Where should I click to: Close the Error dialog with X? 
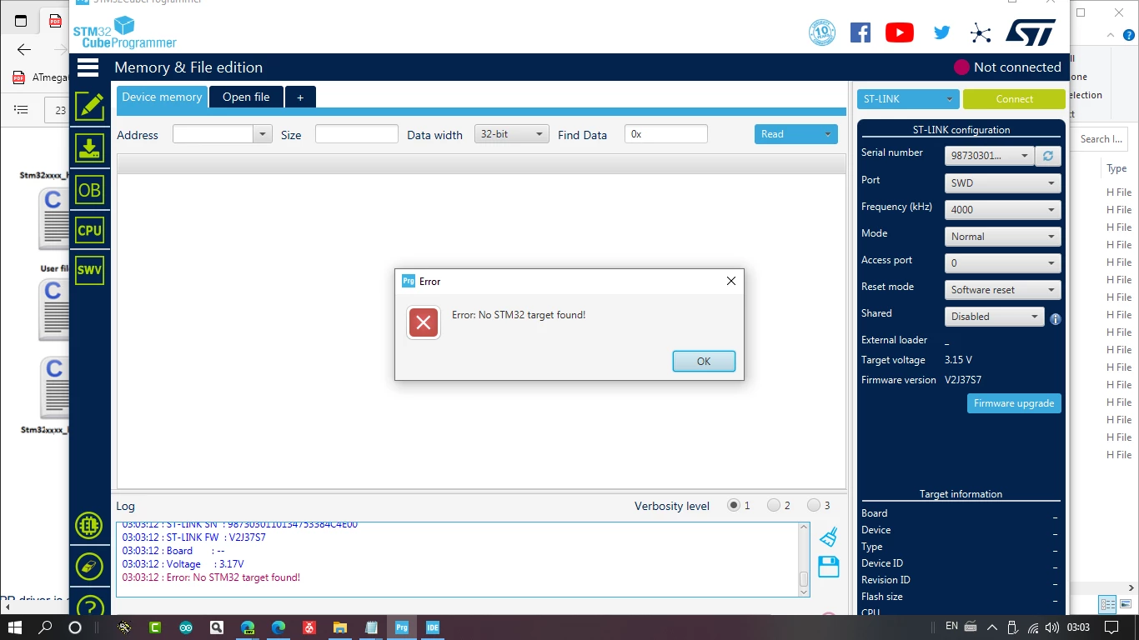click(731, 281)
